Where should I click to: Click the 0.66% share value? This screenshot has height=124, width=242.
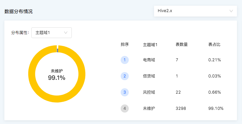pyautogui.click(x=214, y=92)
